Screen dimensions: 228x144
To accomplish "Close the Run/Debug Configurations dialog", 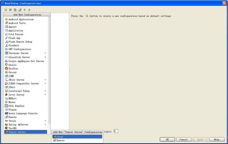I will click(x=224, y=3).
